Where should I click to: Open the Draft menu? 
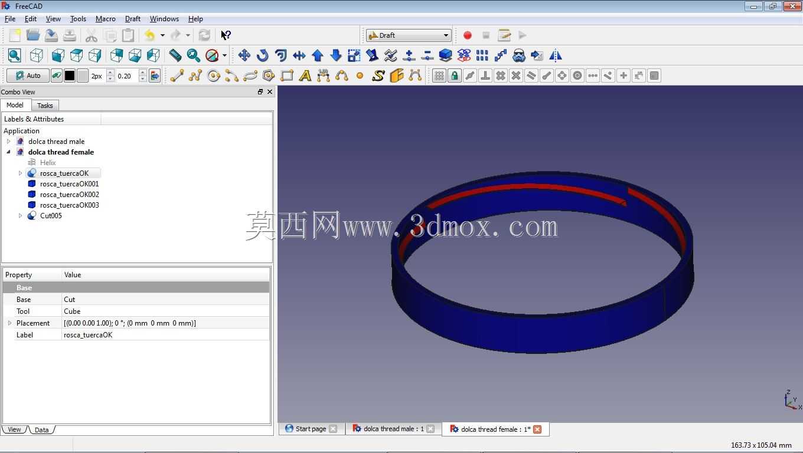pos(132,19)
